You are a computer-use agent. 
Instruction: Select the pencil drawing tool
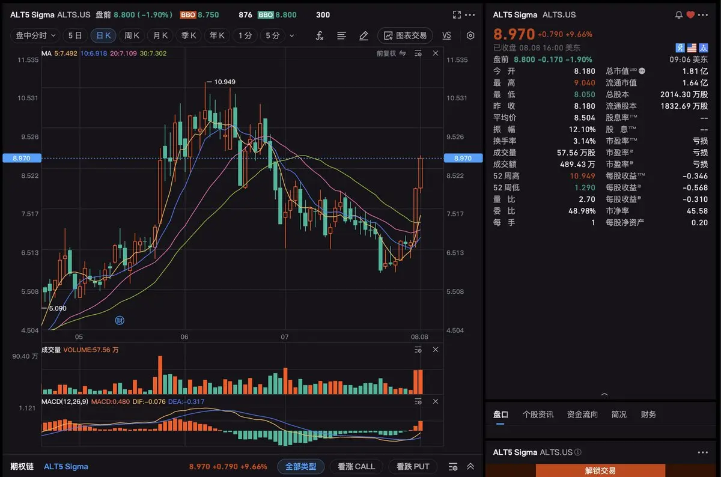[x=364, y=35]
